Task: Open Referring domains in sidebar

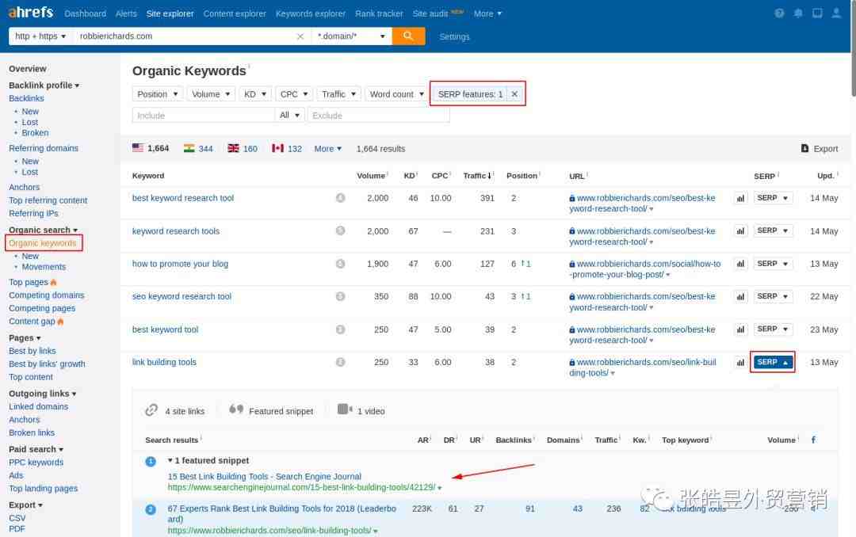Action: [44, 148]
